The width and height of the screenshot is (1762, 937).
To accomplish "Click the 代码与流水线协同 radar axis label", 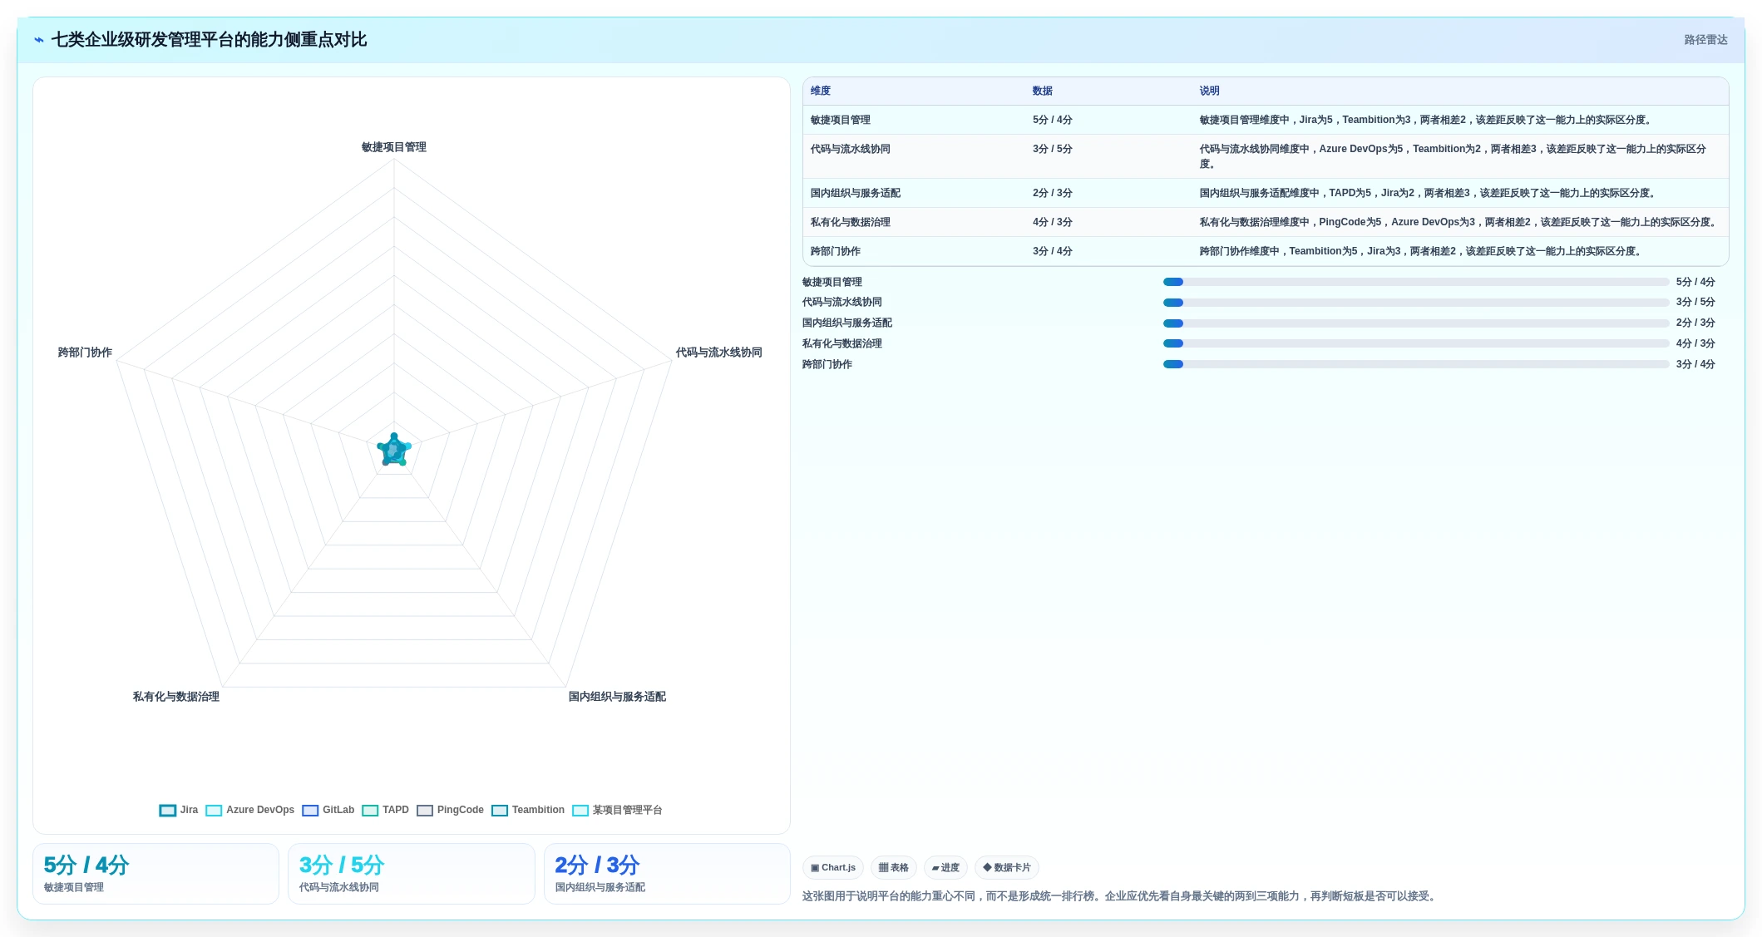I will pyautogui.click(x=719, y=353).
